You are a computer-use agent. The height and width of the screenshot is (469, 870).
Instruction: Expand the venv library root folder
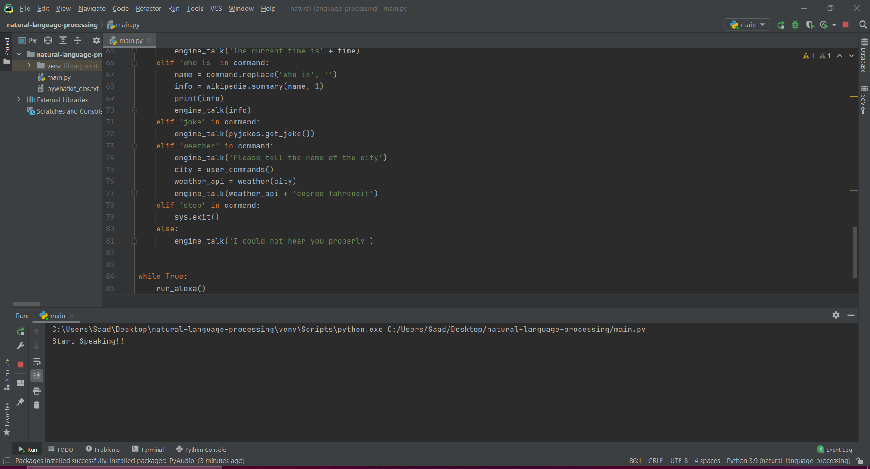coord(29,66)
